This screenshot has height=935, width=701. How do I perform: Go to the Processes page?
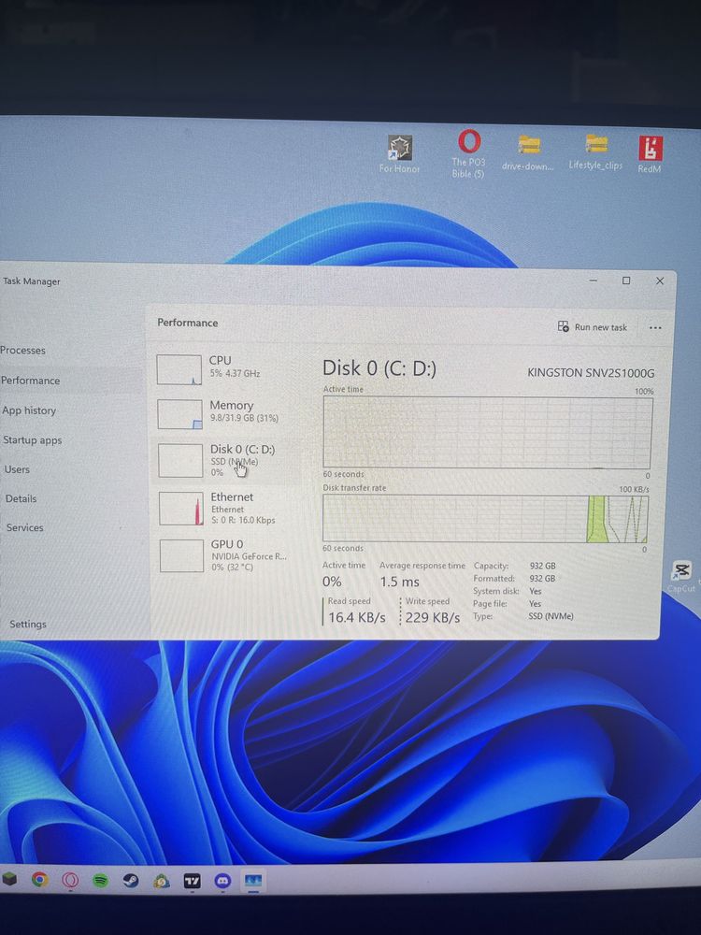[x=22, y=350]
